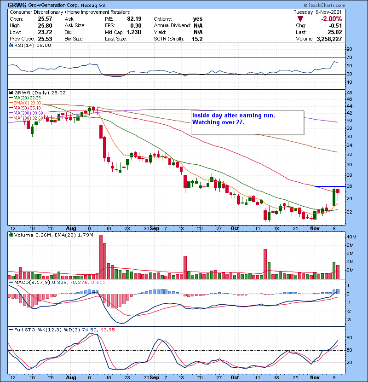Screen dimensions: 368x382
Task: Click the Nasdaq GS exchange label
Action: [x=93, y=5]
